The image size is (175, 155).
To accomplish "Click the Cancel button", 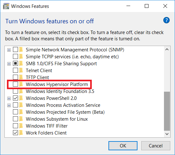I will coord(156,146).
